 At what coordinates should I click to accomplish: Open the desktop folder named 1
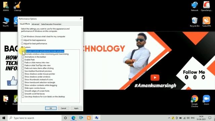point(6,100)
